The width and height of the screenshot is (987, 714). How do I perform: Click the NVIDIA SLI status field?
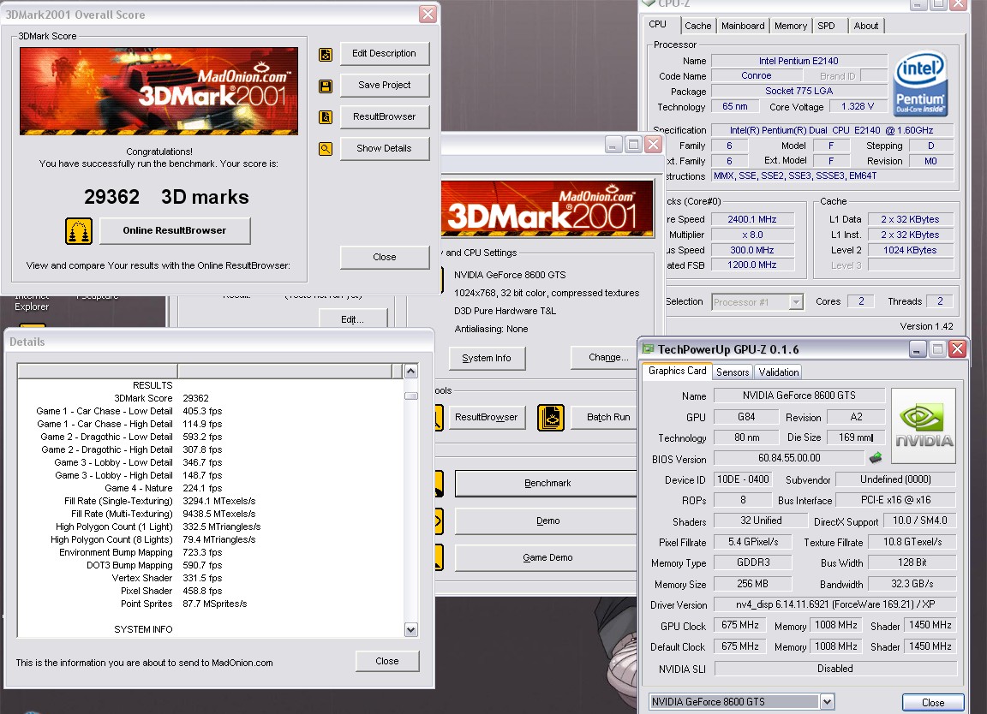pyautogui.click(x=835, y=669)
